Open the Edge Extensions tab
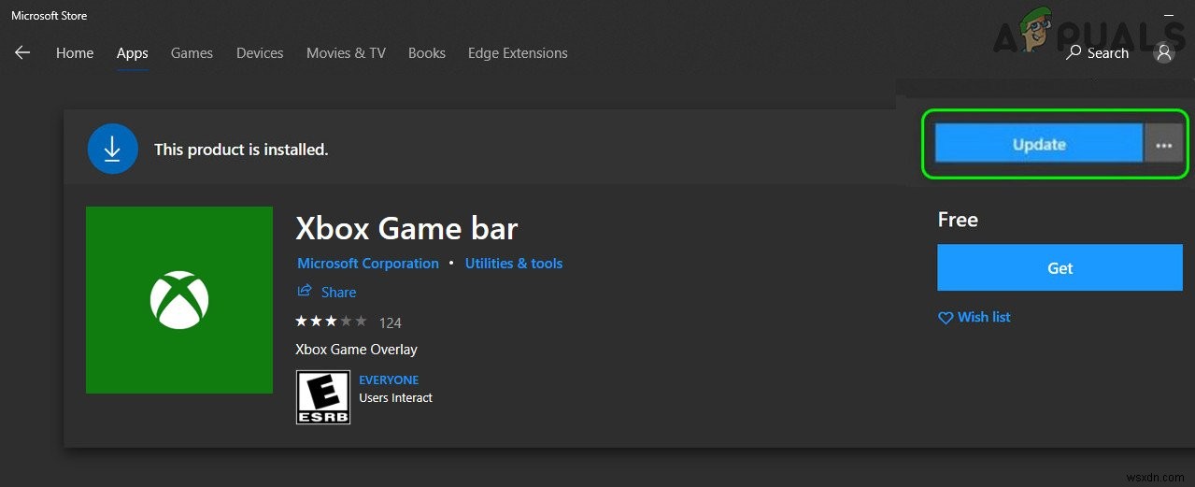This screenshot has width=1195, height=487. point(518,53)
